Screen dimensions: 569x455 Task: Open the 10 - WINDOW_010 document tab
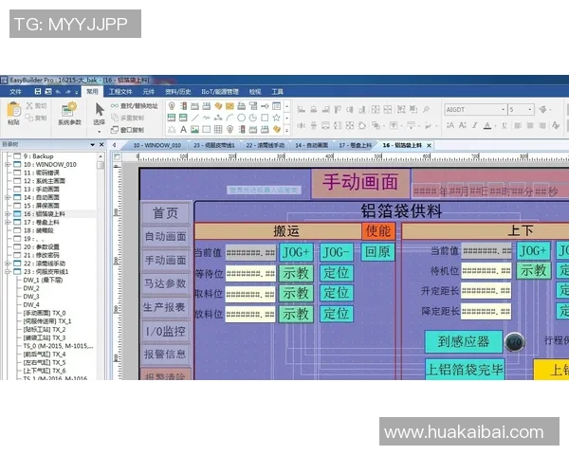point(157,145)
